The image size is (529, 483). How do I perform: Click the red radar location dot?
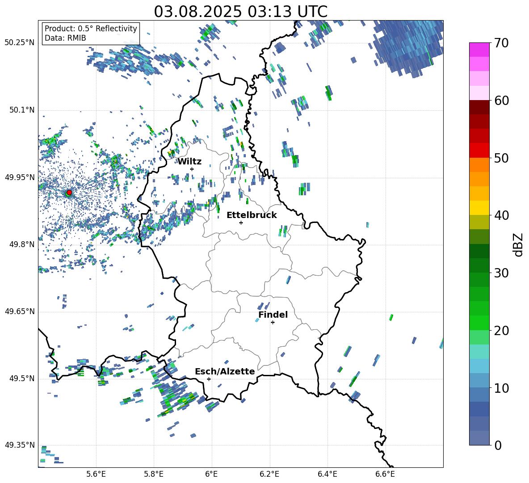[69, 193]
